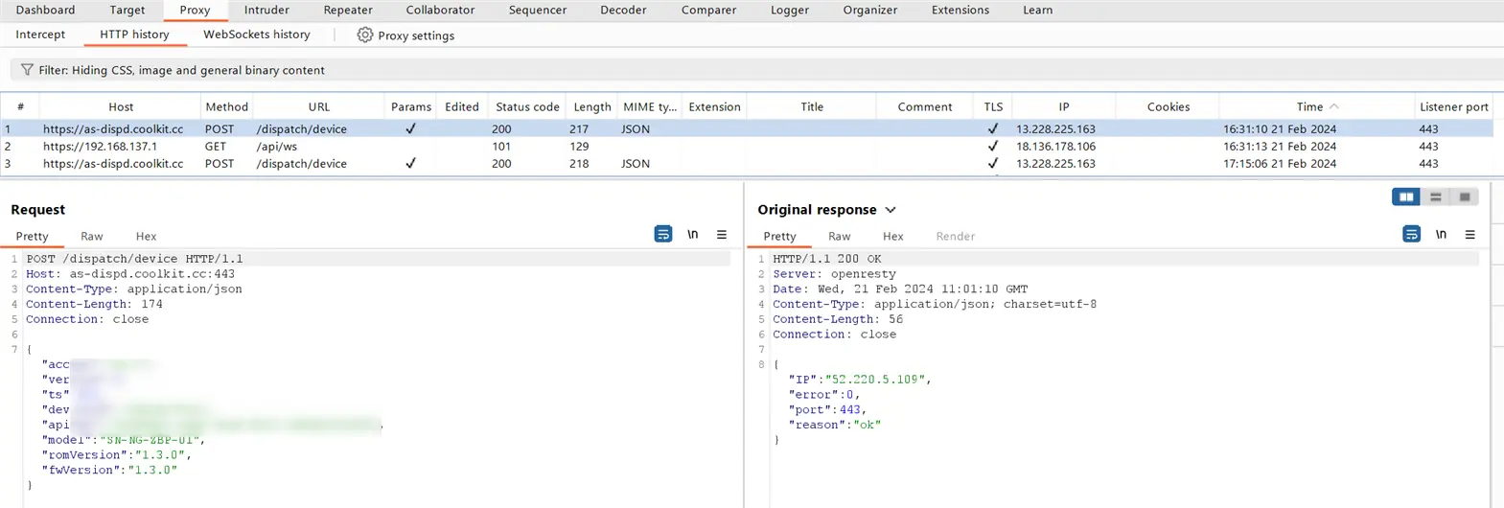Sort by MIME type column

650,106
